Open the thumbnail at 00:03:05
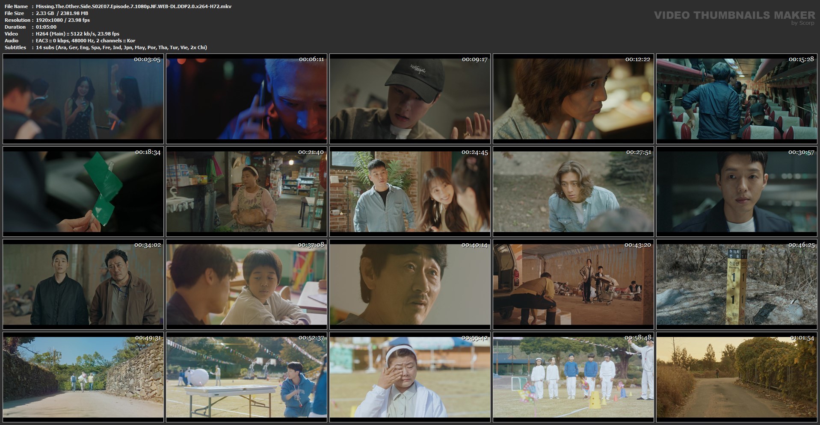Image resolution: width=820 pixels, height=425 pixels. [83, 99]
